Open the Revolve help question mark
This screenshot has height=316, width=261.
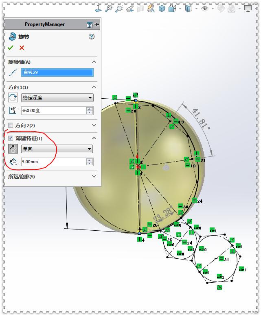92,37
